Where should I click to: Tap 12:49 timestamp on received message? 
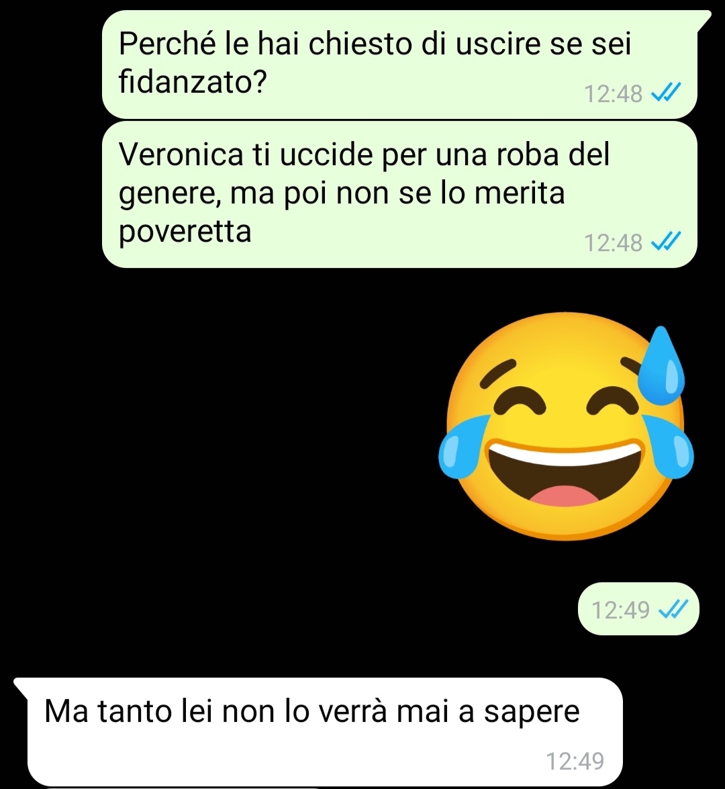click(x=575, y=761)
